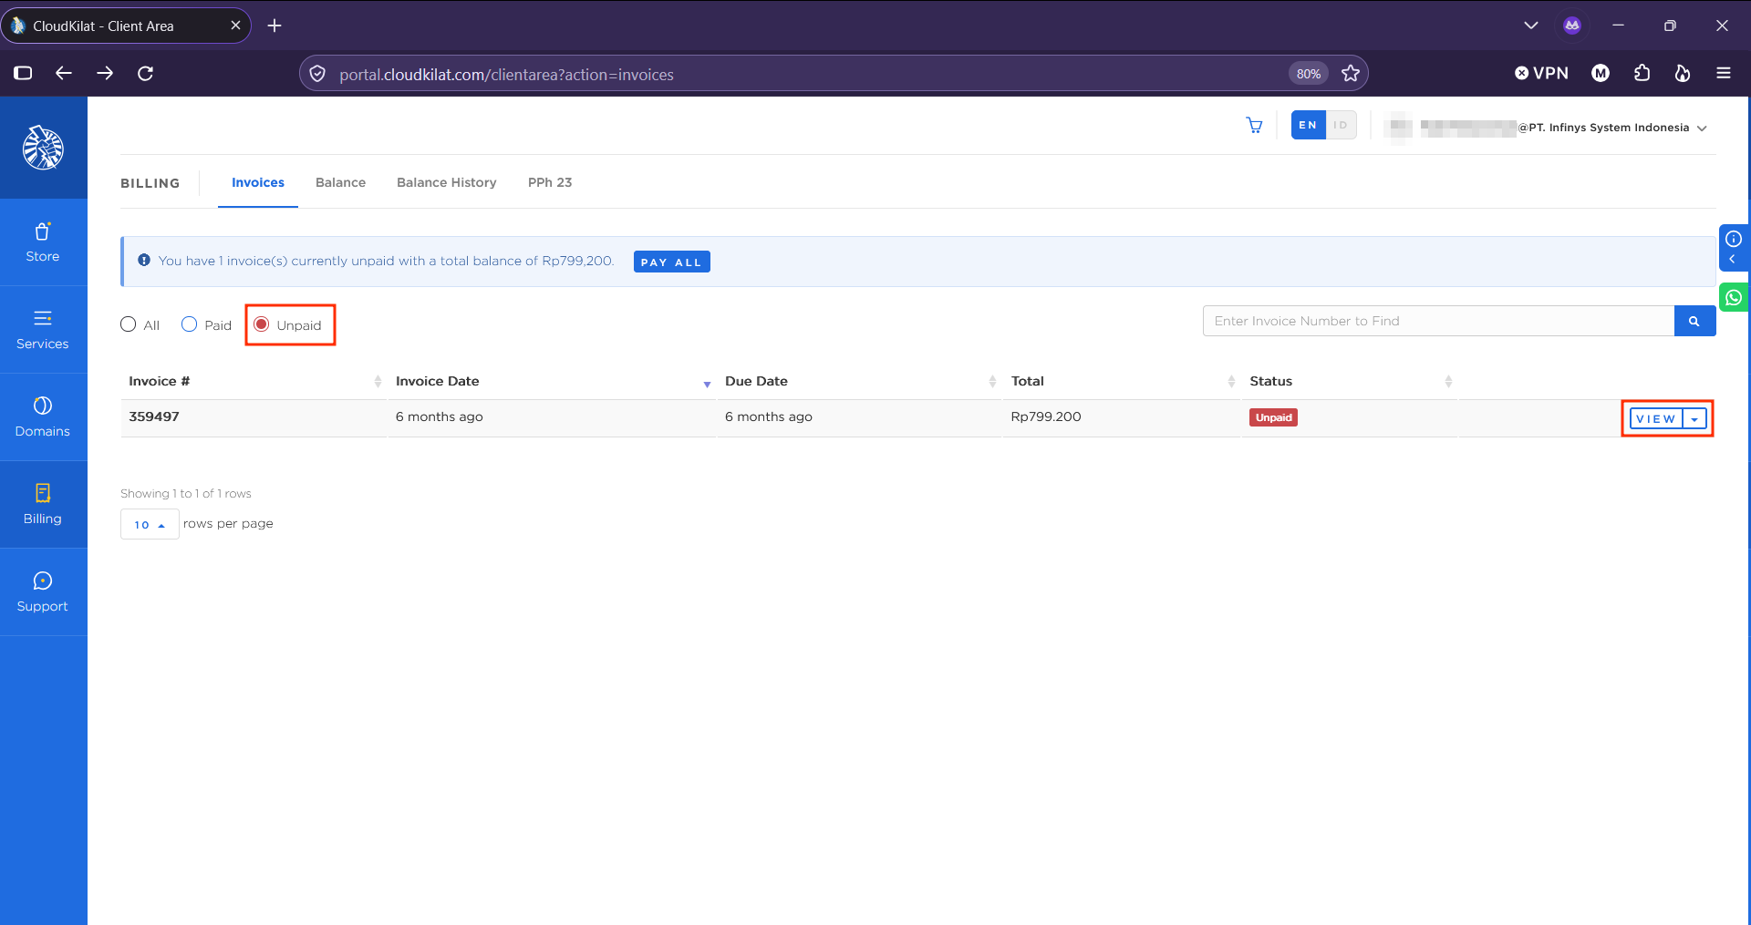Image resolution: width=1751 pixels, height=925 pixels.
Task: Open the Store section in sidebar
Action: 43,242
